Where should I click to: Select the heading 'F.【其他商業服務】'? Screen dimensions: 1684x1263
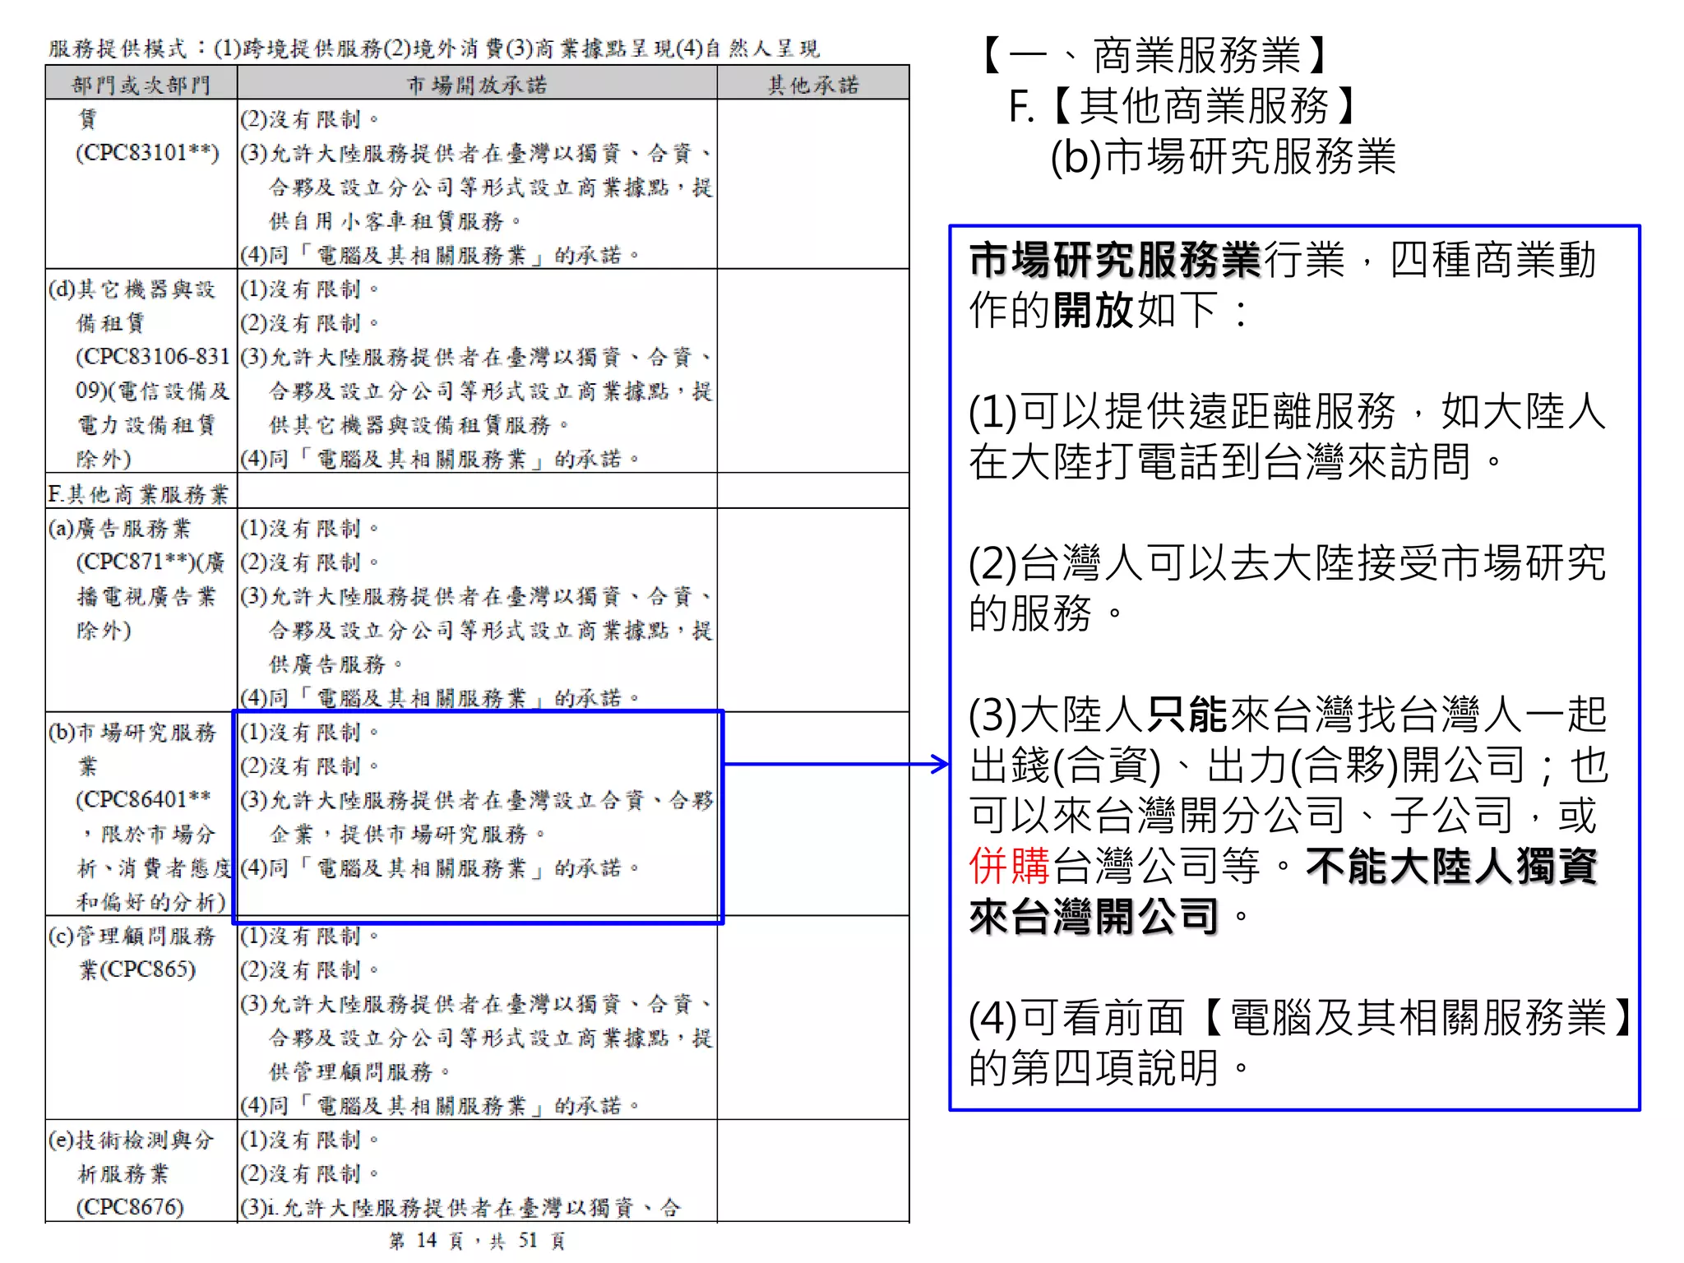pos(1184,106)
